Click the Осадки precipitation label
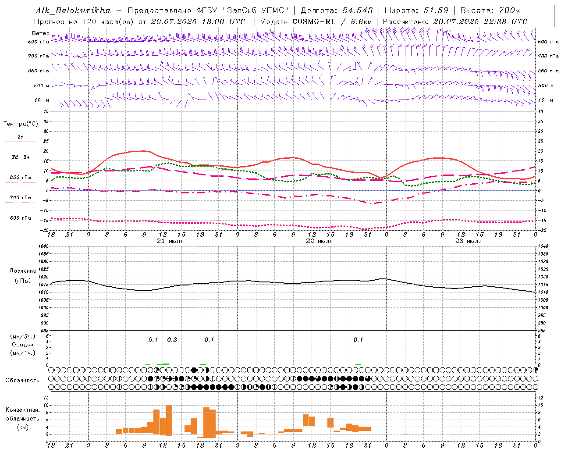Image resolution: width=561 pixels, height=449 pixels. 23,345
